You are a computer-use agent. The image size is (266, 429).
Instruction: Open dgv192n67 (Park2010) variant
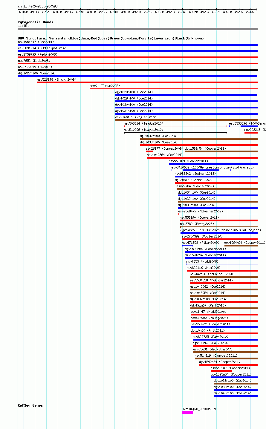tap(210, 343)
